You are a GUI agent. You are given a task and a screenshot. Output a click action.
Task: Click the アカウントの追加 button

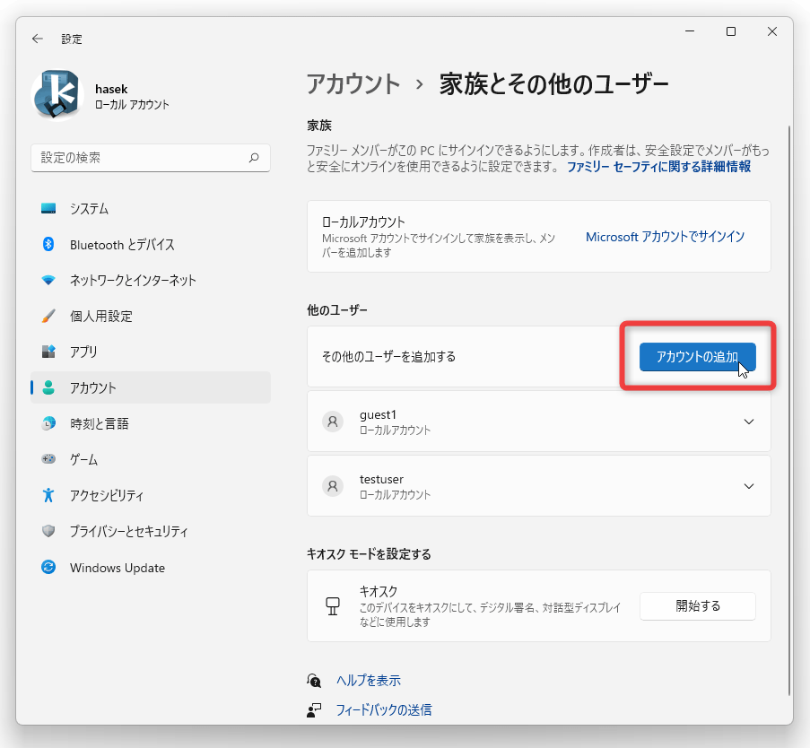[697, 357]
